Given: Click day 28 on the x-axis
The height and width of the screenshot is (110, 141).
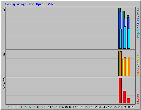Looking at the screenshot, I should (x=120, y=107).
